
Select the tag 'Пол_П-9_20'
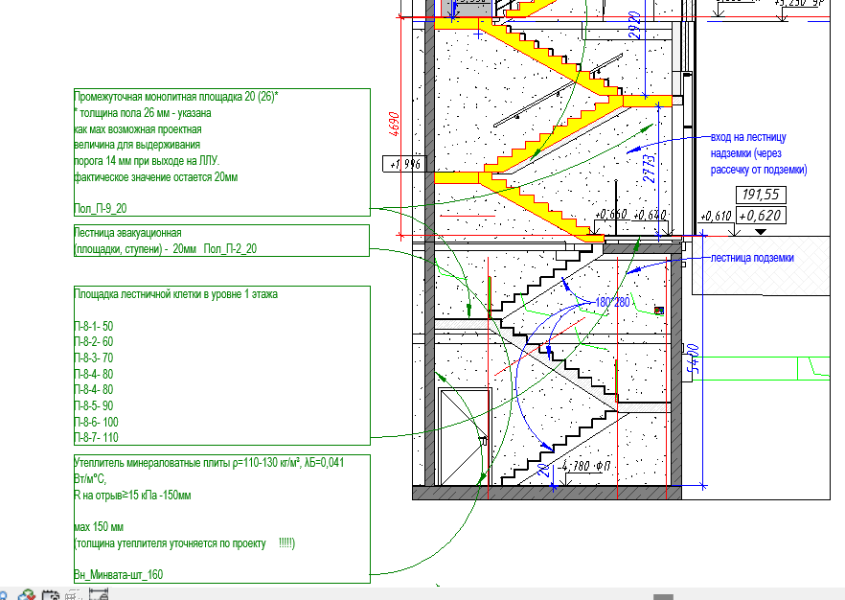(101, 209)
